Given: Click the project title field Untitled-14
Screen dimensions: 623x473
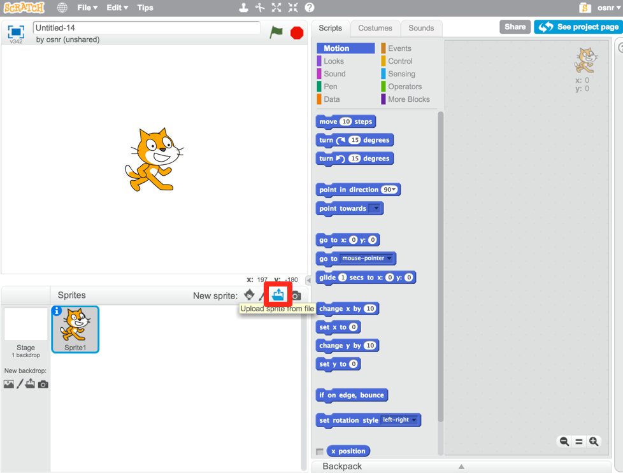Looking at the screenshot, I should click(x=147, y=28).
